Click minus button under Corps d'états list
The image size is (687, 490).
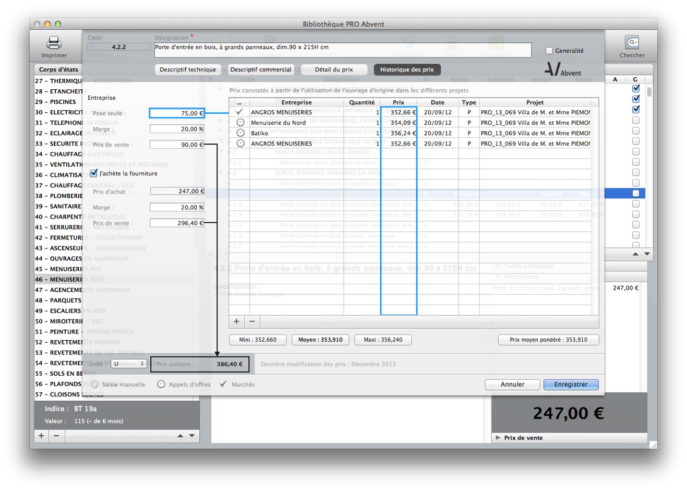point(56,436)
